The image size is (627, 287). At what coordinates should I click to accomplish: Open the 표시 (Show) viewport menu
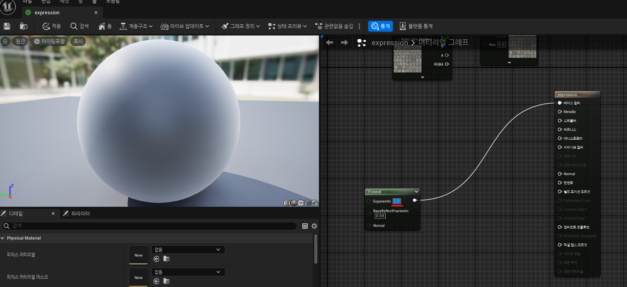[x=78, y=41]
